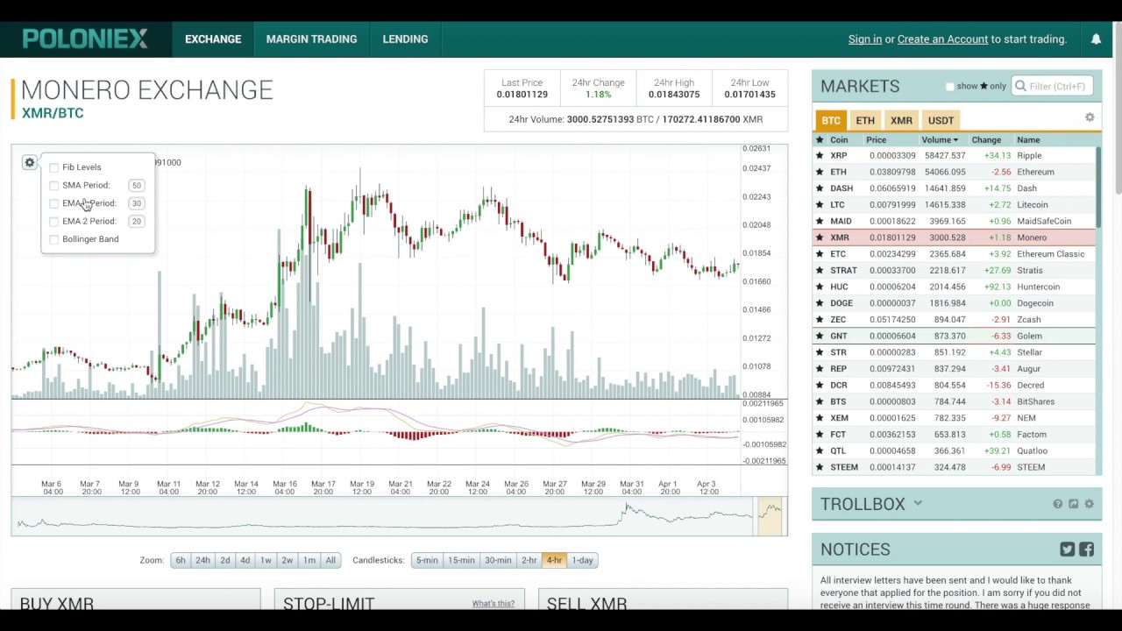The height and width of the screenshot is (631, 1122).
Task: Click the search magnifier in market filter
Action: coord(1020,86)
